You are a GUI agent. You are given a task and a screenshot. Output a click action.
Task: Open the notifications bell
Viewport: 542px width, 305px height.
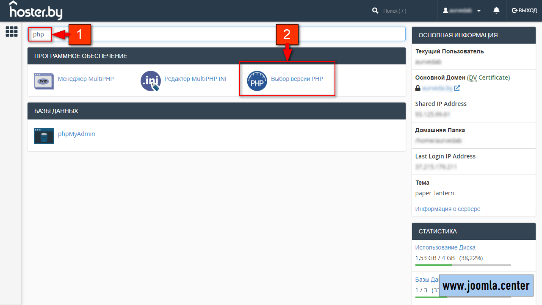coord(496,11)
